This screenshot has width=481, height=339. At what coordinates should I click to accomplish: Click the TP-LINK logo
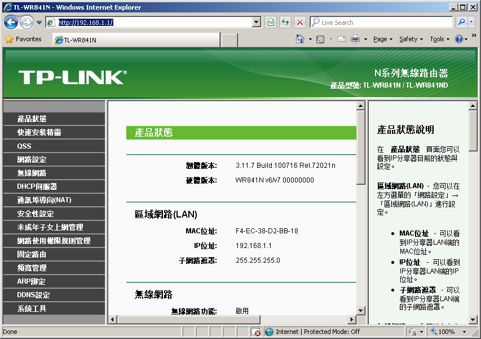[x=72, y=77]
